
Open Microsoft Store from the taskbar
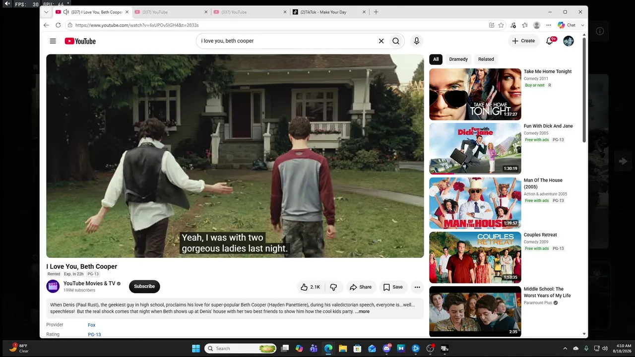357,349
